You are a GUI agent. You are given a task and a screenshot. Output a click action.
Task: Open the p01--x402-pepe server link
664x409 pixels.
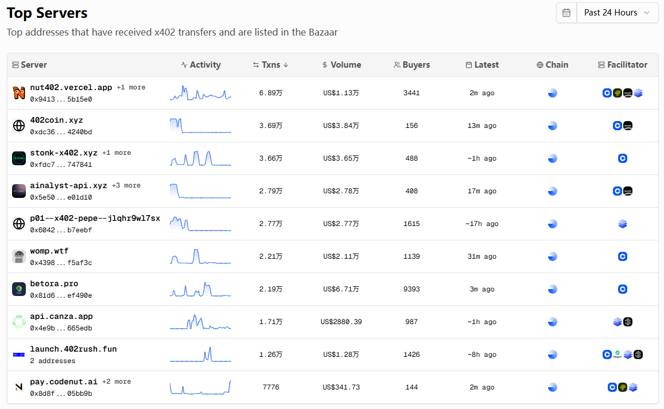pyautogui.click(x=95, y=219)
